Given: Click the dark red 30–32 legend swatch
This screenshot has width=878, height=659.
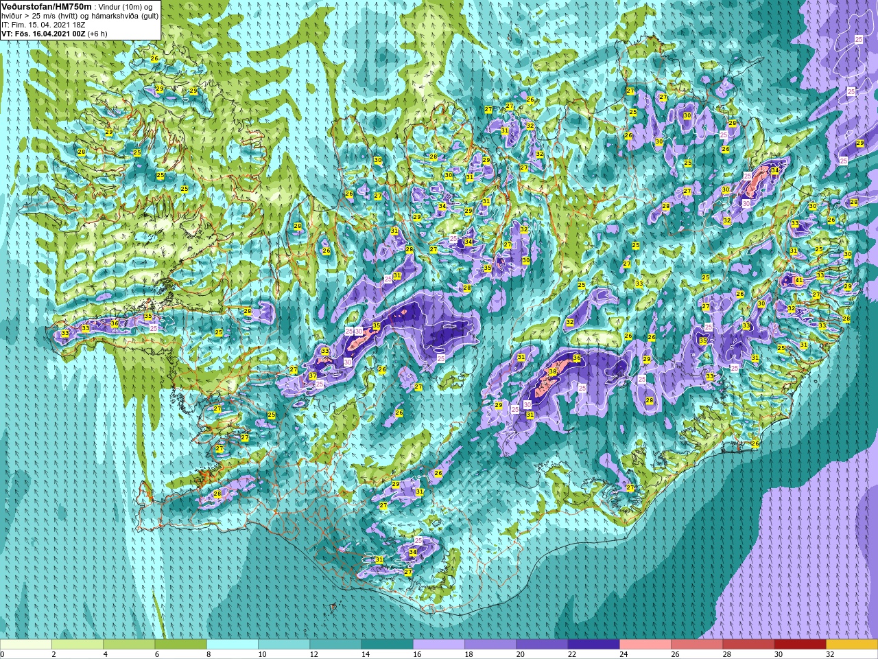Looking at the screenshot, I should pos(800,644).
